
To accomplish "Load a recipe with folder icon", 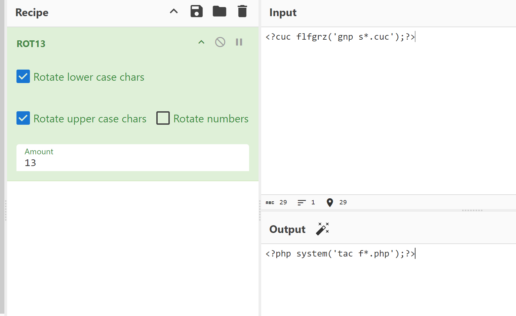I will coord(220,11).
